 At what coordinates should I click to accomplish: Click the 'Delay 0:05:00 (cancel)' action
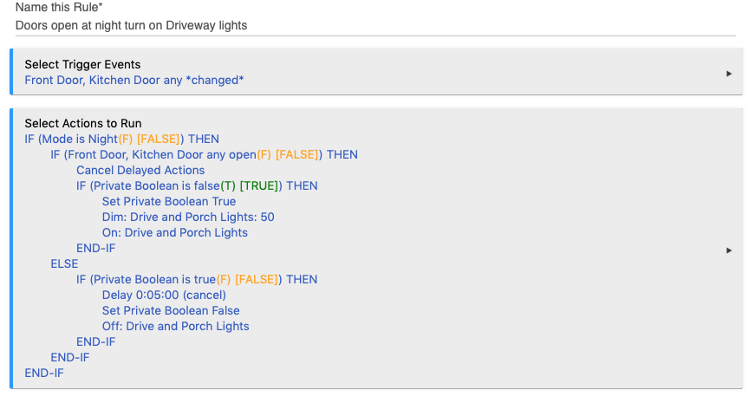(x=164, y=296)
